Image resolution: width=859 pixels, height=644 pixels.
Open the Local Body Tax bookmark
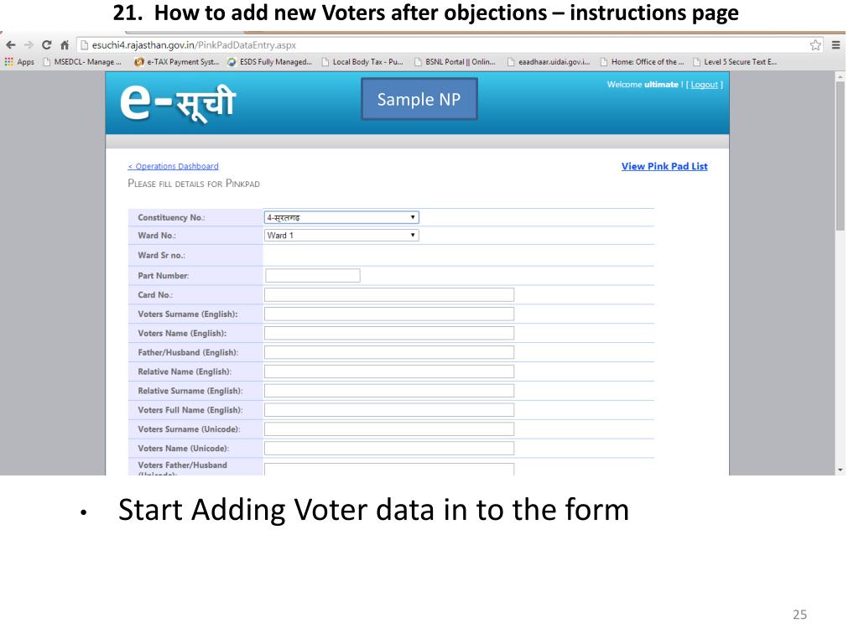(x=363, y=60)
